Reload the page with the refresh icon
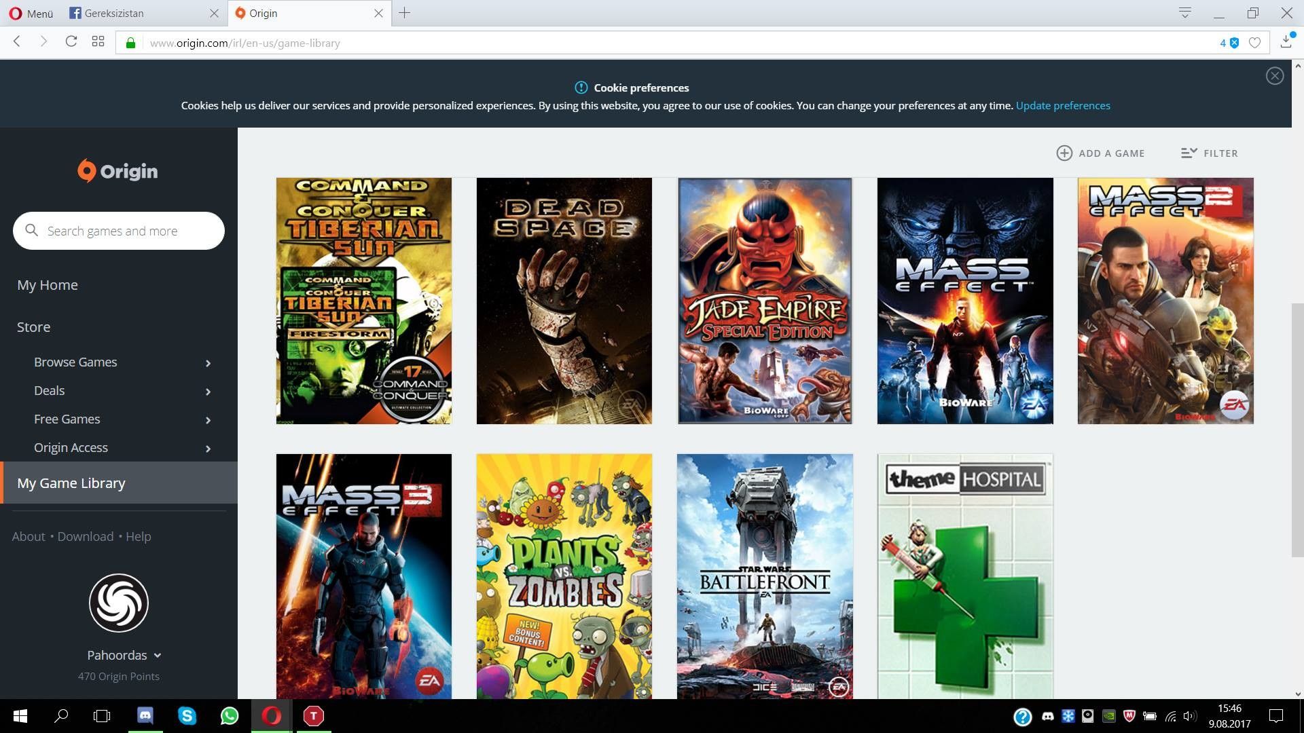The height and width of the screenshot is (733, 1304). (71, 42)
